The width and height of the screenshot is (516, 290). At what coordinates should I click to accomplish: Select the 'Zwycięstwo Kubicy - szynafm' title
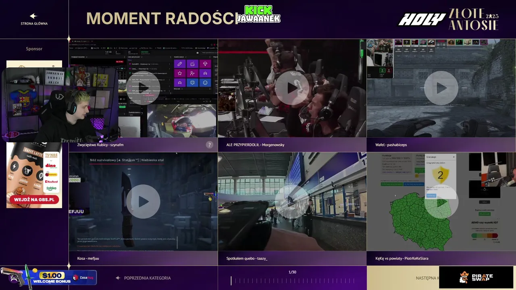point(100,145)
